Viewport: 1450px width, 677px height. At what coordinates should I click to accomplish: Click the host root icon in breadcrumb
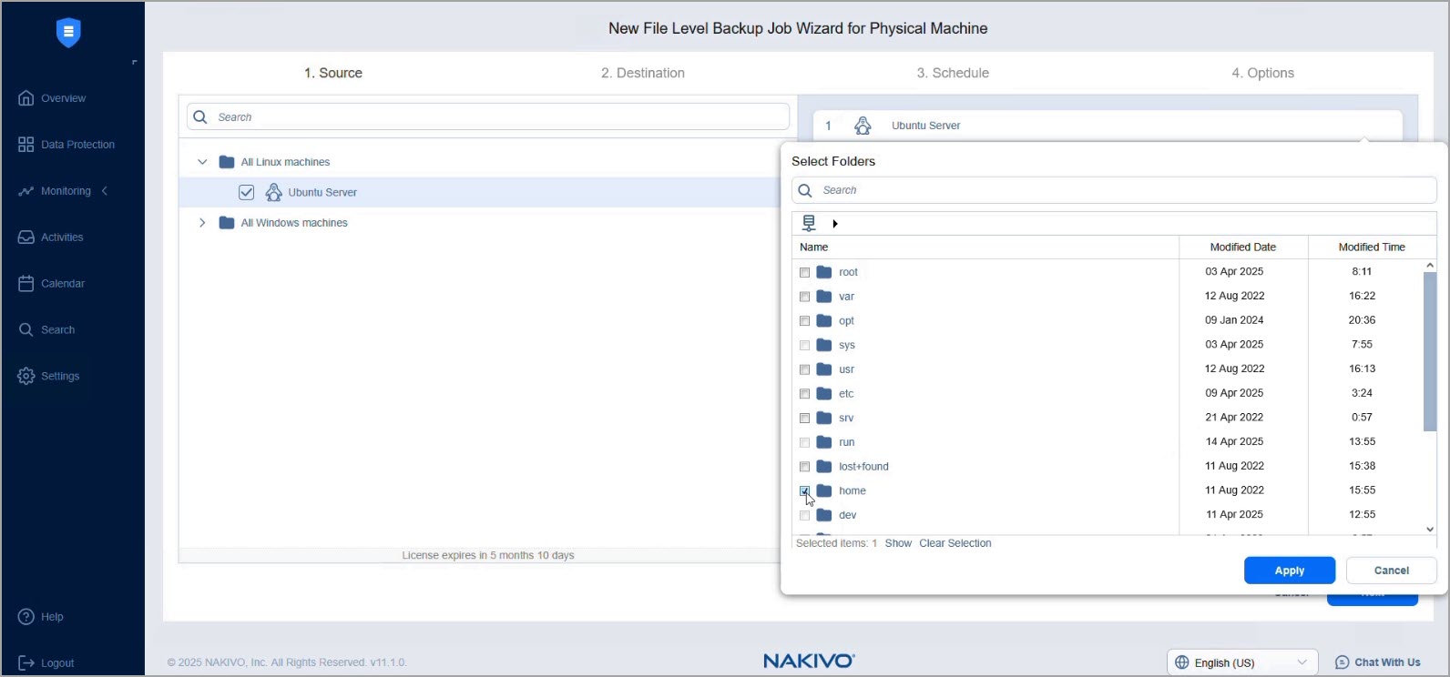click(809, 223)
